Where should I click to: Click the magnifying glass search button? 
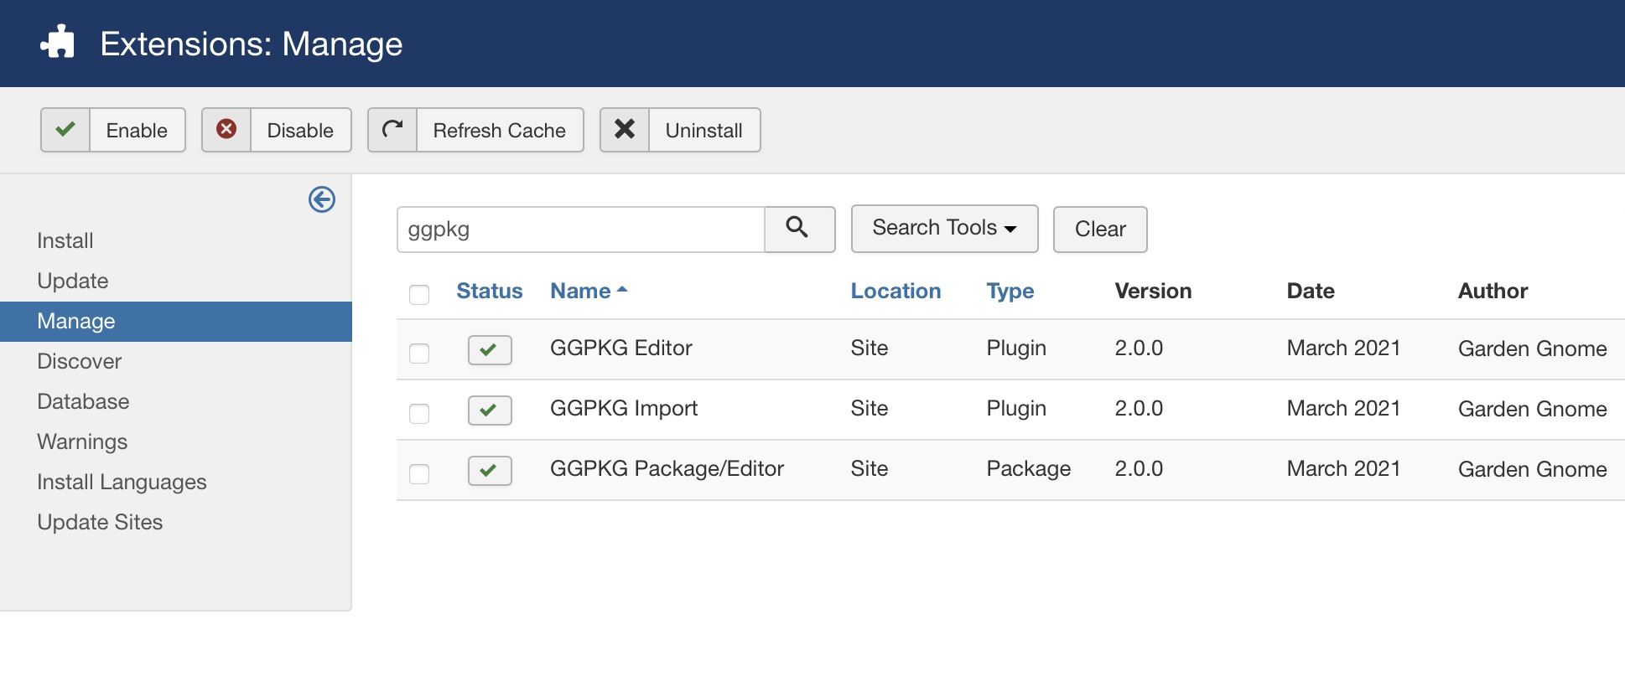(x=799, y=229)
